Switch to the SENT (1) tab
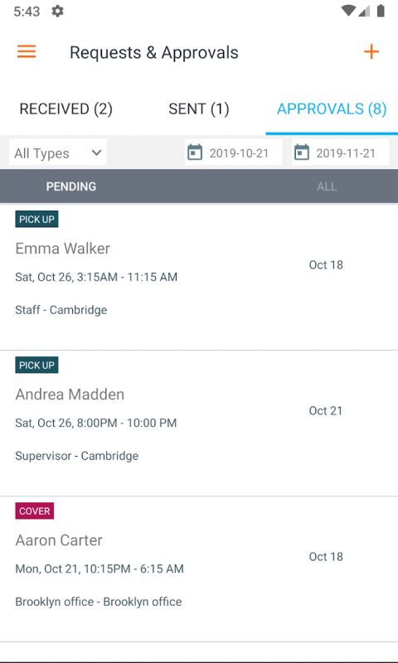This screenshot has width=398, height=663. (199, 109)
